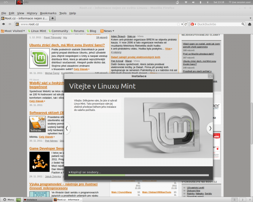Open Firefox home page icon
Viewport: 253px width, 202px height.
pyautogui.click(x=249, y=24)
